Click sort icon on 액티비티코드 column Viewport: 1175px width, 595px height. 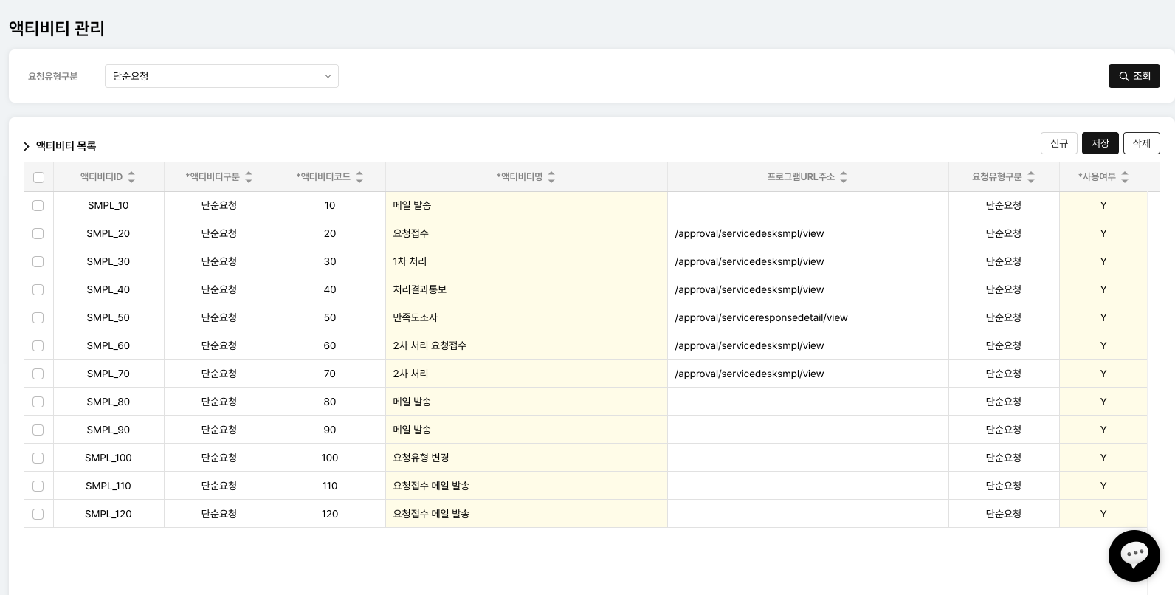359,177
